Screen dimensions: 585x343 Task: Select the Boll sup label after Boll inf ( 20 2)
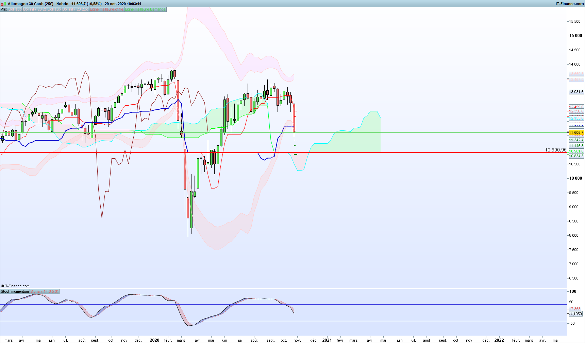pos(54,9)
